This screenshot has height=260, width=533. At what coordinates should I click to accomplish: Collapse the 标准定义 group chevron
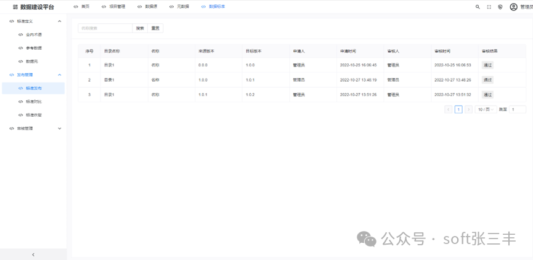[60, 21]
